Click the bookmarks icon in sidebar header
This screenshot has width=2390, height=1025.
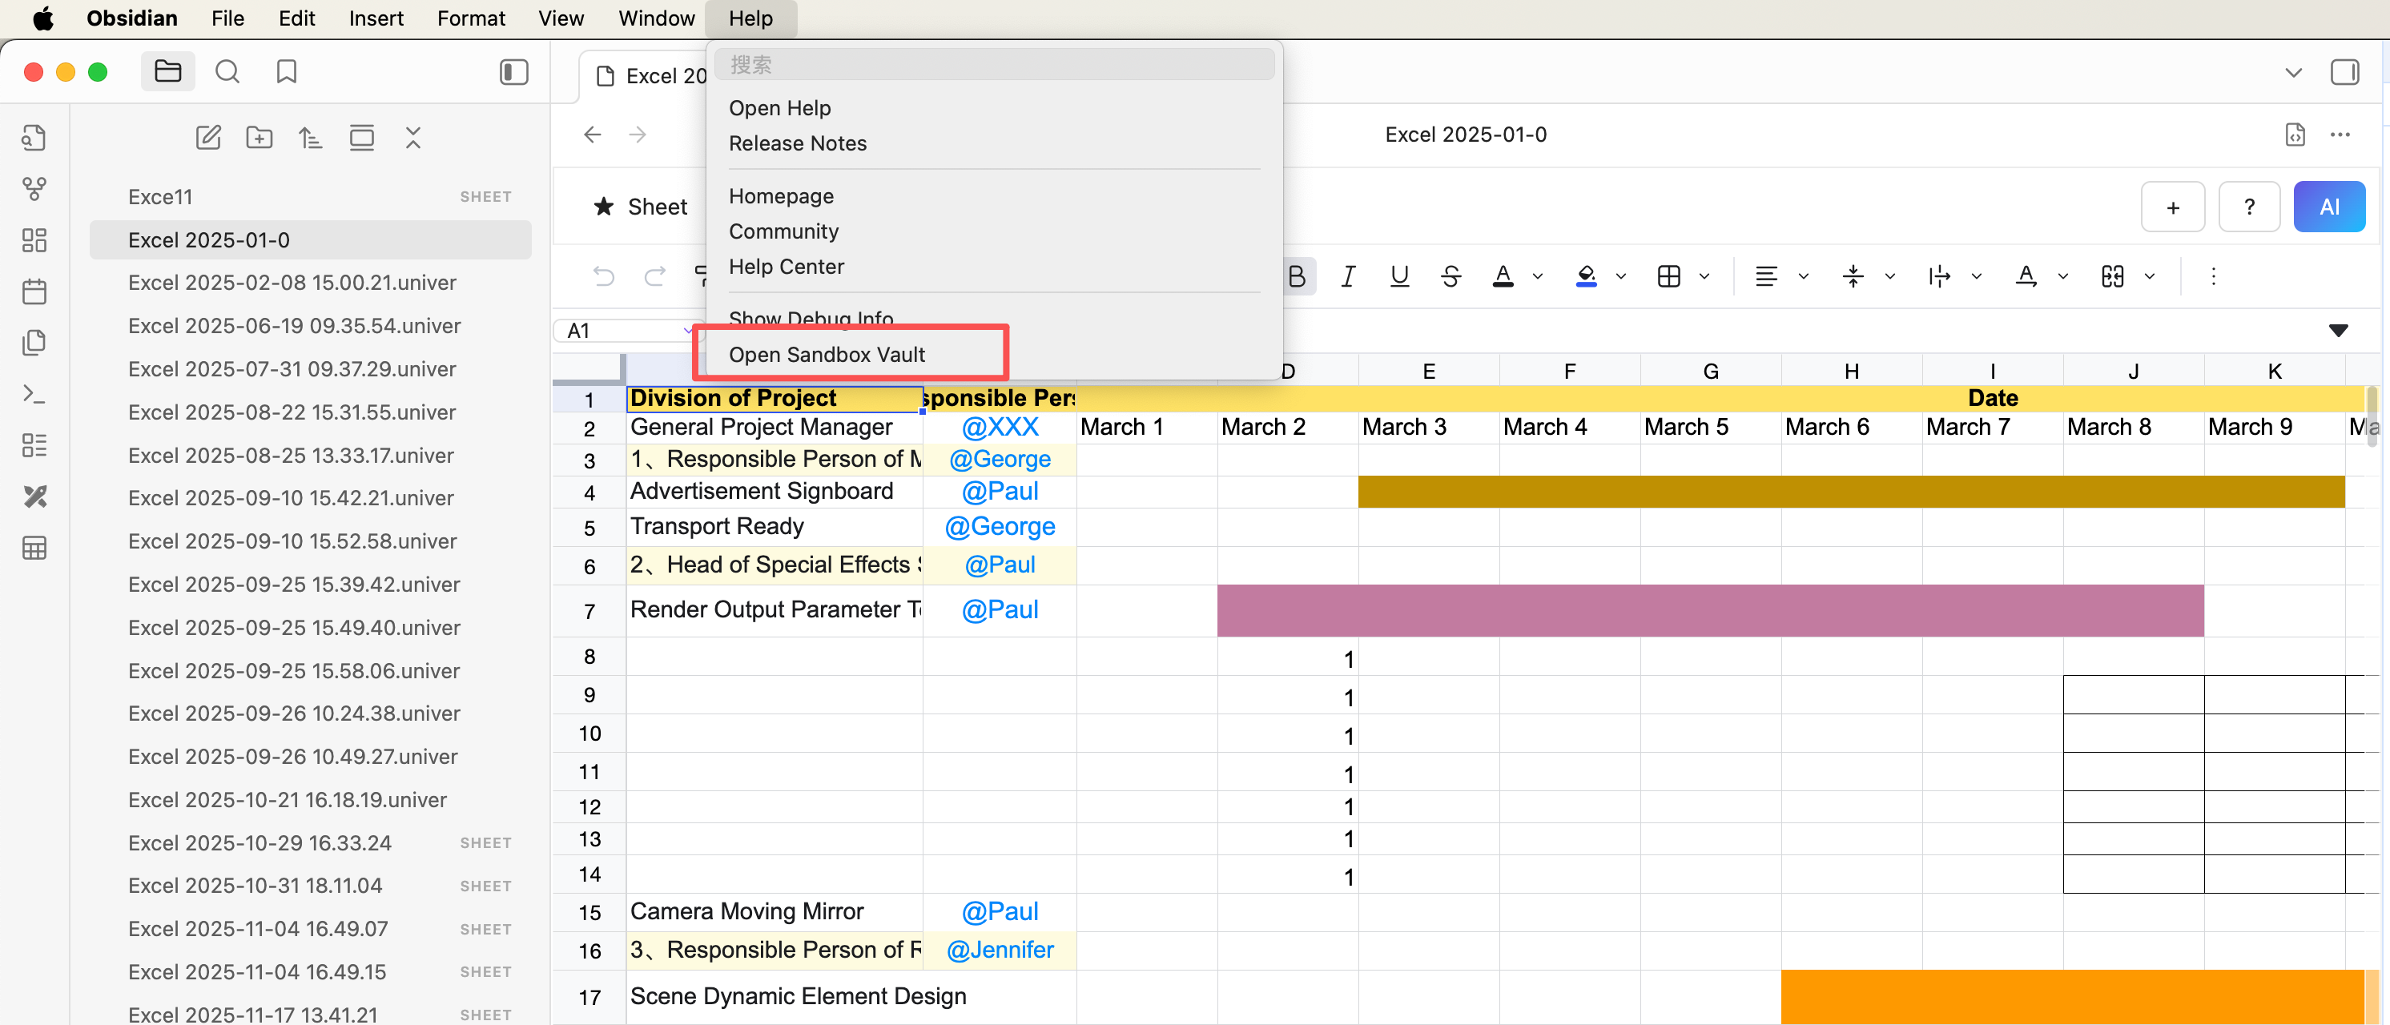pos(287,71)
